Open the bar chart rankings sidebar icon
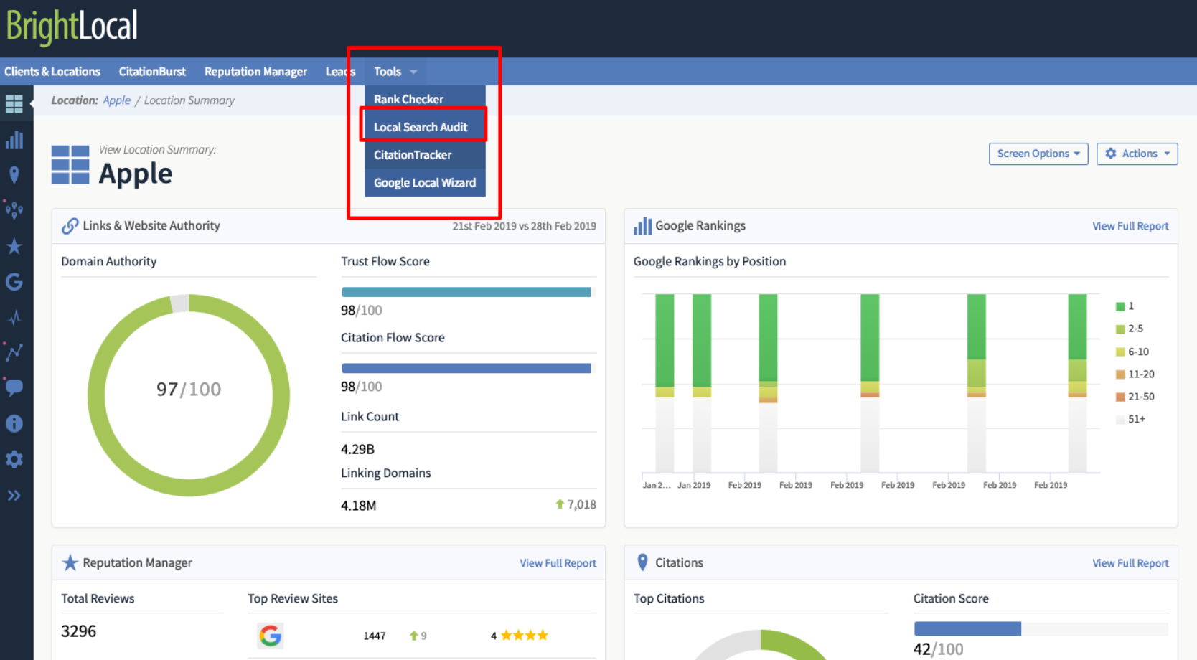This screenshot has width=1197, height=660. click(14, 140)
